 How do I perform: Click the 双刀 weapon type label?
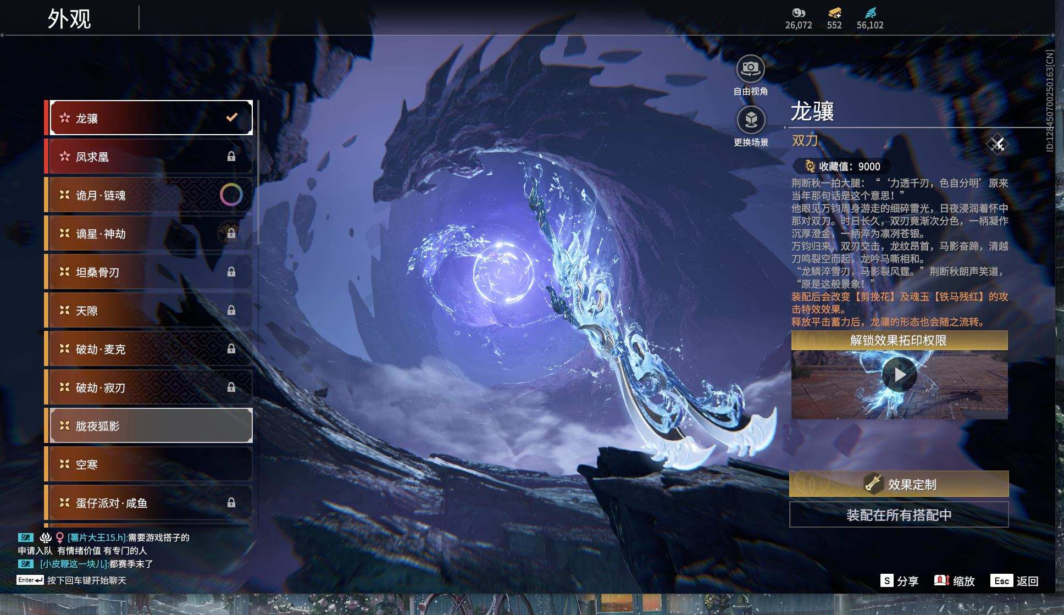pyautogui.click(x=805, y=141)
